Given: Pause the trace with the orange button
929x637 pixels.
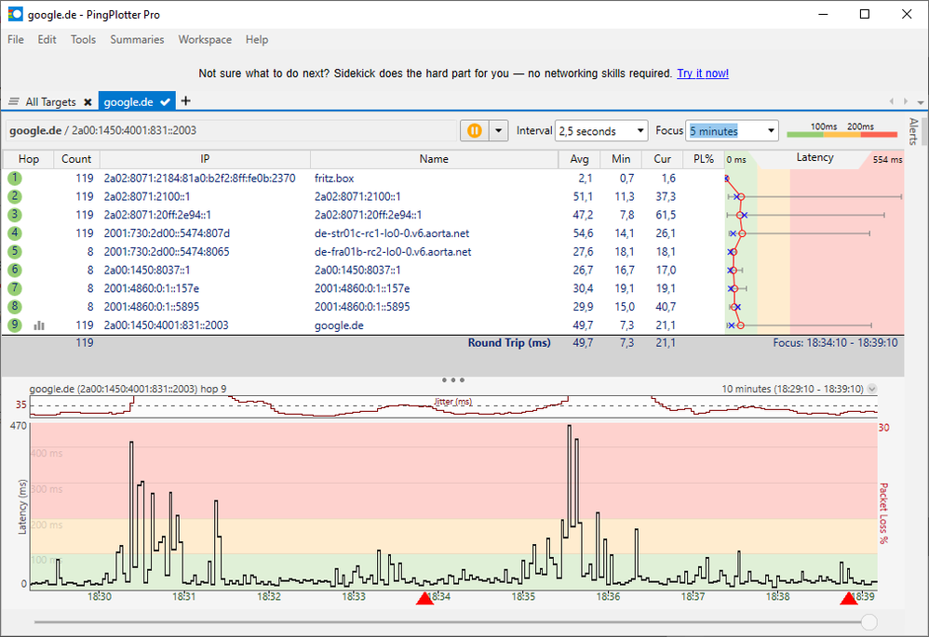Looking at the screenshot, I should point(475,131).
